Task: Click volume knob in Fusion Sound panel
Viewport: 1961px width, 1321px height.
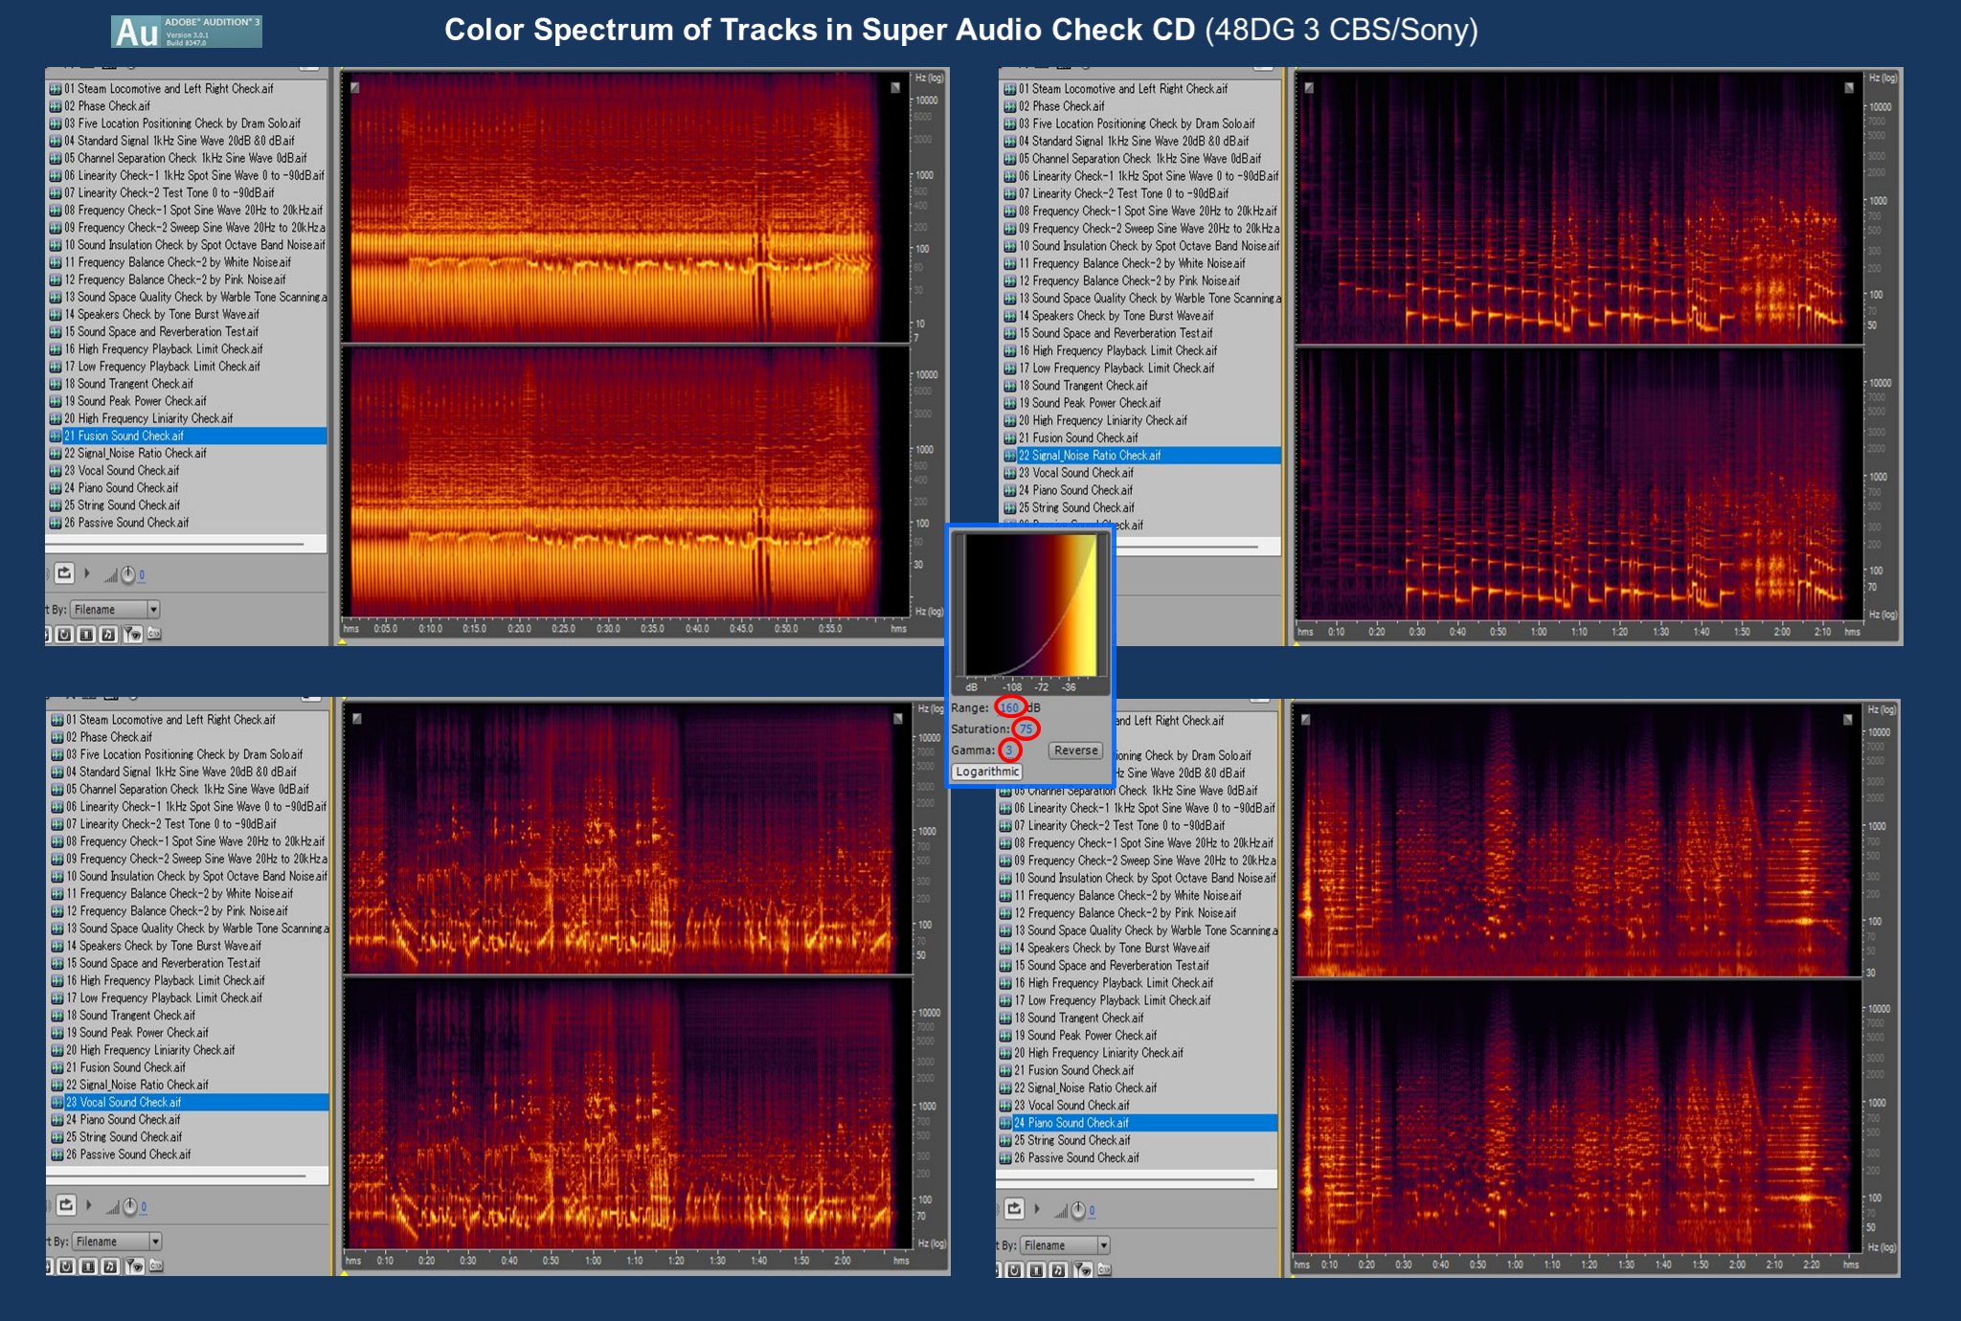Action: tap(127, 574)
